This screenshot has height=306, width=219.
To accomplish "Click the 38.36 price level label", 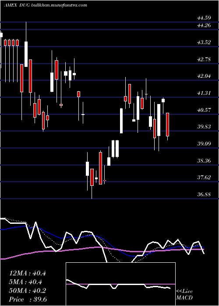I will tap(204, 160).
